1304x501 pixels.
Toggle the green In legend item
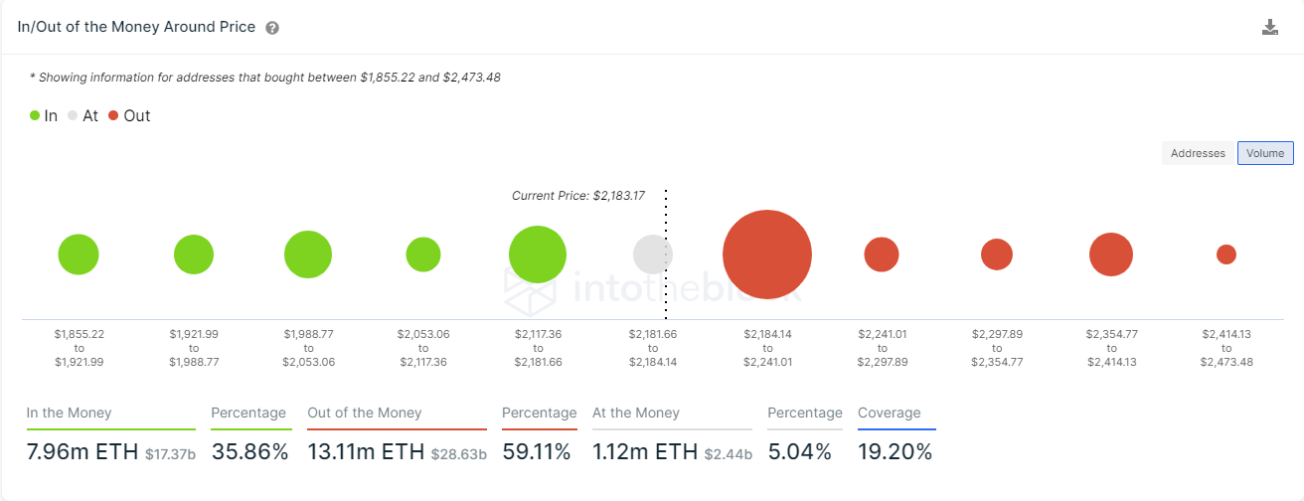coord(44,115)
